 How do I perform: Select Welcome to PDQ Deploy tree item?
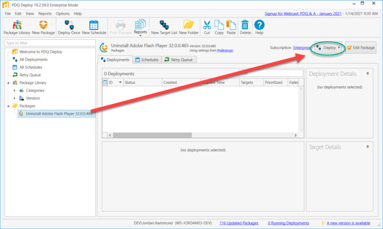(x=40, y=52)
